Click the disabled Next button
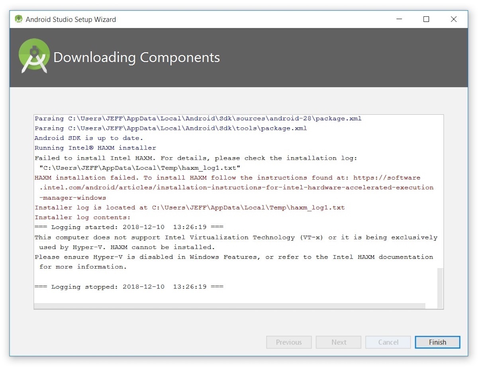Image resolution: width=478 pixels, height=368 pixels. 339,342
